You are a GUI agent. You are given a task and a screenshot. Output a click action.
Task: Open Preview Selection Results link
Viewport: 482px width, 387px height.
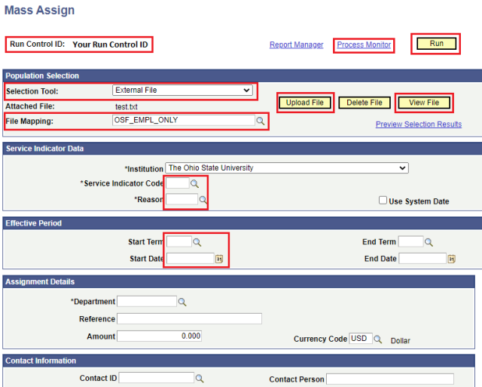(x=419, y=124)
